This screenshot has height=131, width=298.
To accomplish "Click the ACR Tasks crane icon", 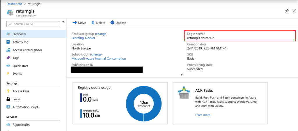I will [184, 93].
